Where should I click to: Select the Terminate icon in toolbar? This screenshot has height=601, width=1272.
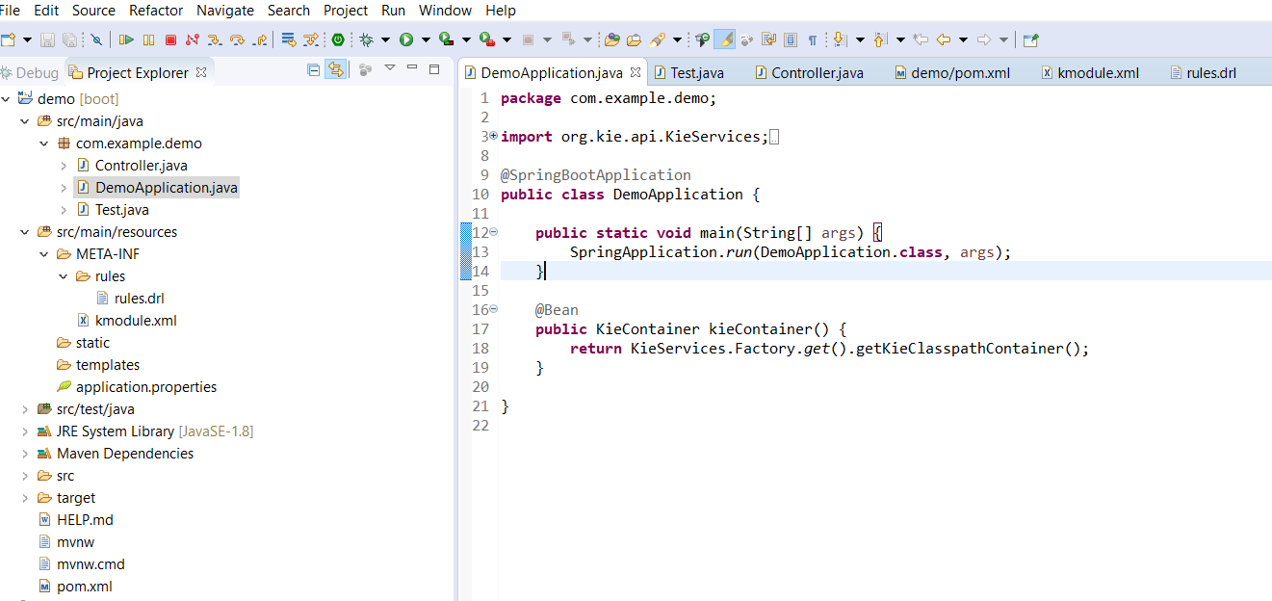point(171,39)
